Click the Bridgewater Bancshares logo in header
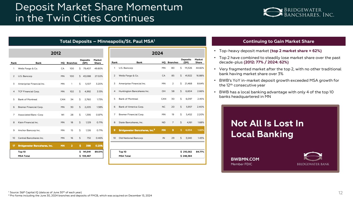 tap(299, 12)
